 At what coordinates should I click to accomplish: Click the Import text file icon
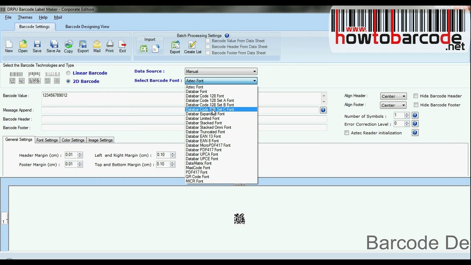click(155, 49)
